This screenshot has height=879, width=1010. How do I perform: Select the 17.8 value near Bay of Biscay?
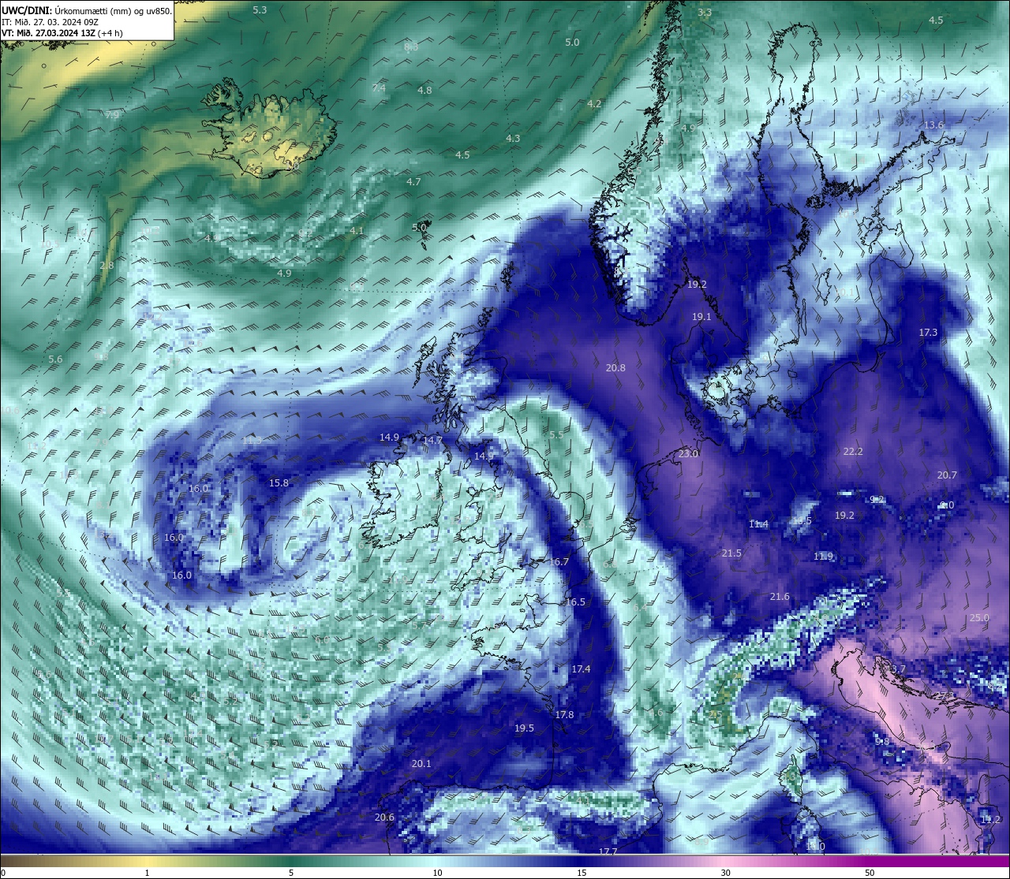point(564,715)
